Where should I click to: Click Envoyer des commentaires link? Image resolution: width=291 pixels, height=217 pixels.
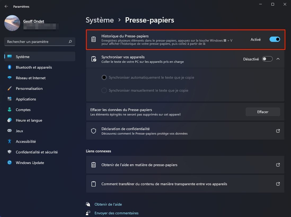click(117, 213)
